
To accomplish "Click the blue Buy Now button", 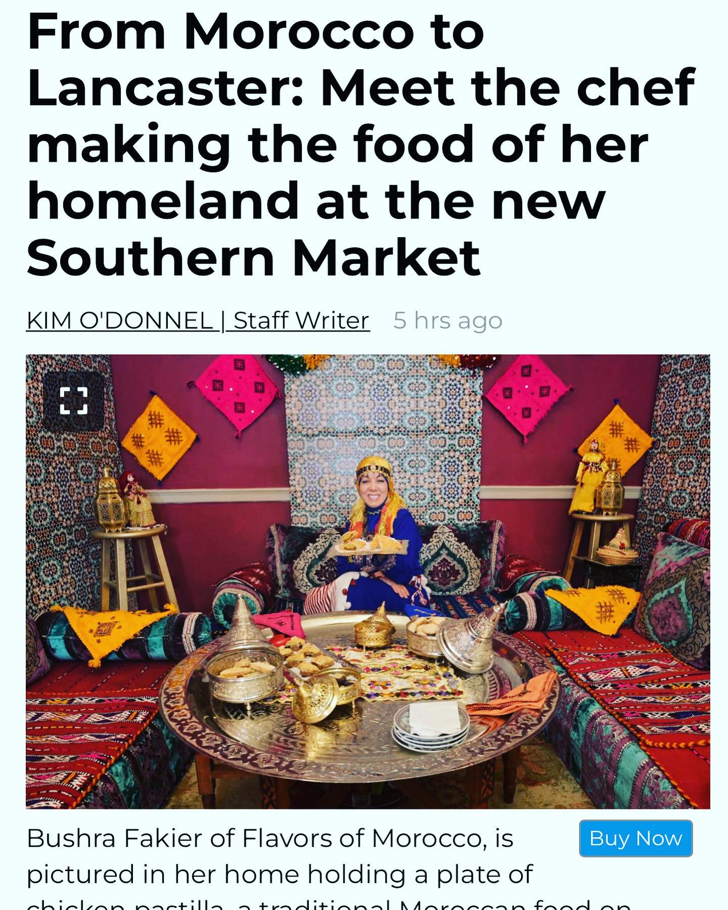I will (635, 838).
